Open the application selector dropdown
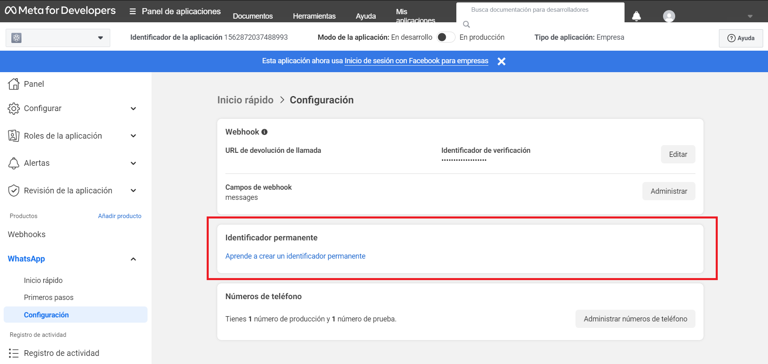Image resolution: width=768 pixels, height=364 pixels. pyautogui.click(x=58, y=38)
